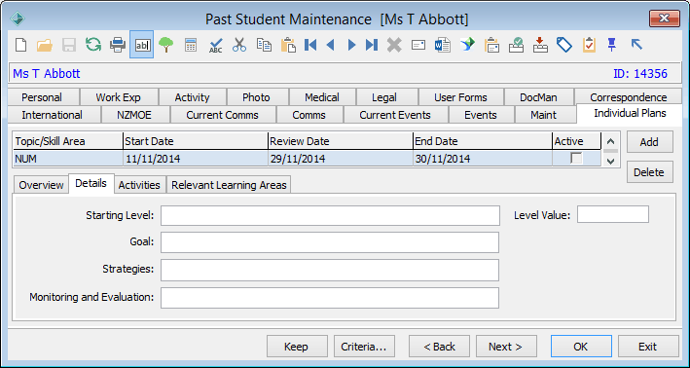The image size is (690, 368).
Task: Switch to the Photo tab
Action: [x=257, y=97]
